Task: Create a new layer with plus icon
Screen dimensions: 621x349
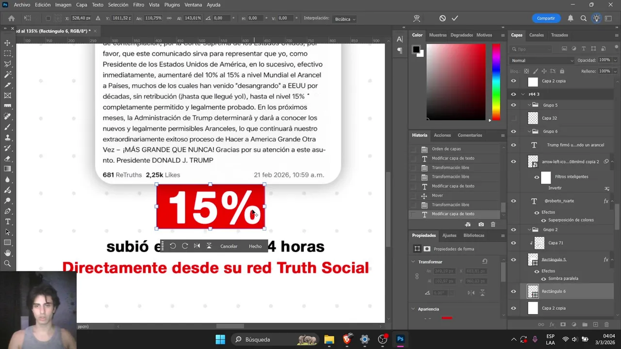Action: pos(595,325)
